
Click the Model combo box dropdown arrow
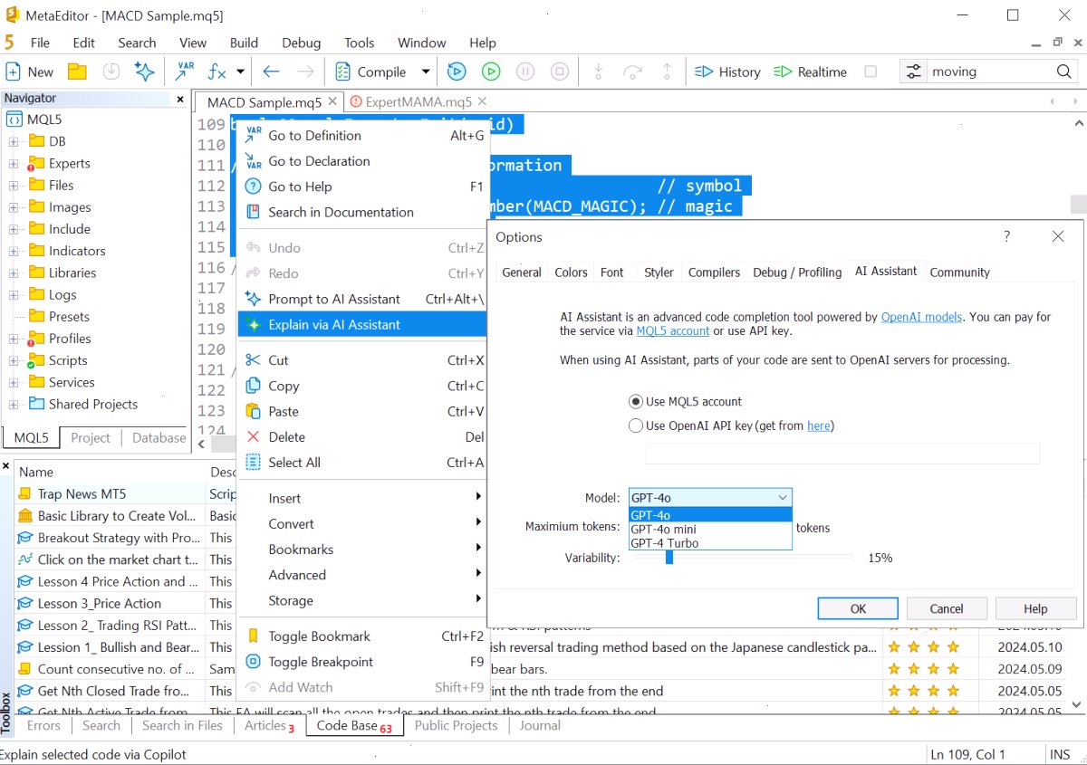point(783,497)
